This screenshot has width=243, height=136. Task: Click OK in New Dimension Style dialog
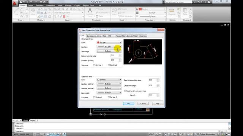[128, 104]
